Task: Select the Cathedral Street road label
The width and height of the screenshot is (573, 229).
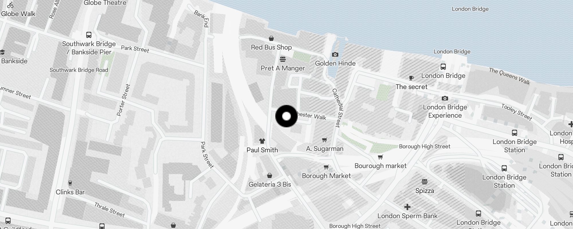Action: (337, 108)
